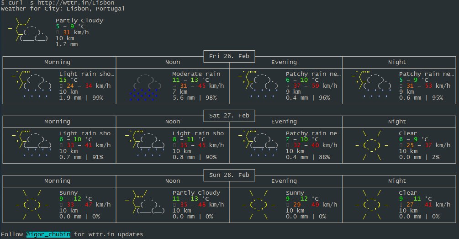Click the Sat 27 Morning column header
The width and height of the screenshot is (459, 239).
[58, 122]
